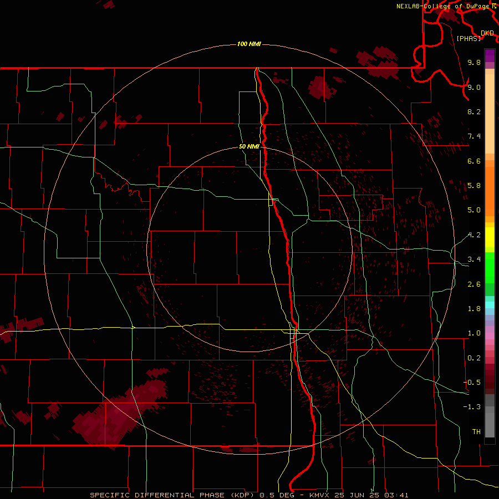Click the 5.8 value on color scale

tap(474, 186)
